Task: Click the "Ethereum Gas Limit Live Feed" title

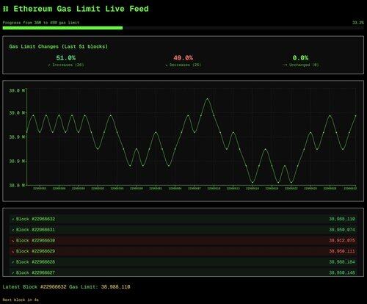Action: tap(81, 9)
